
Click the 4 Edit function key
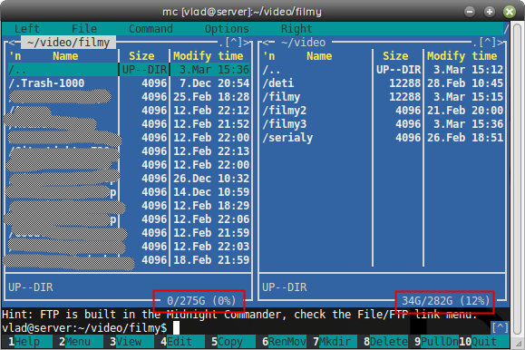tap(180, 342)
